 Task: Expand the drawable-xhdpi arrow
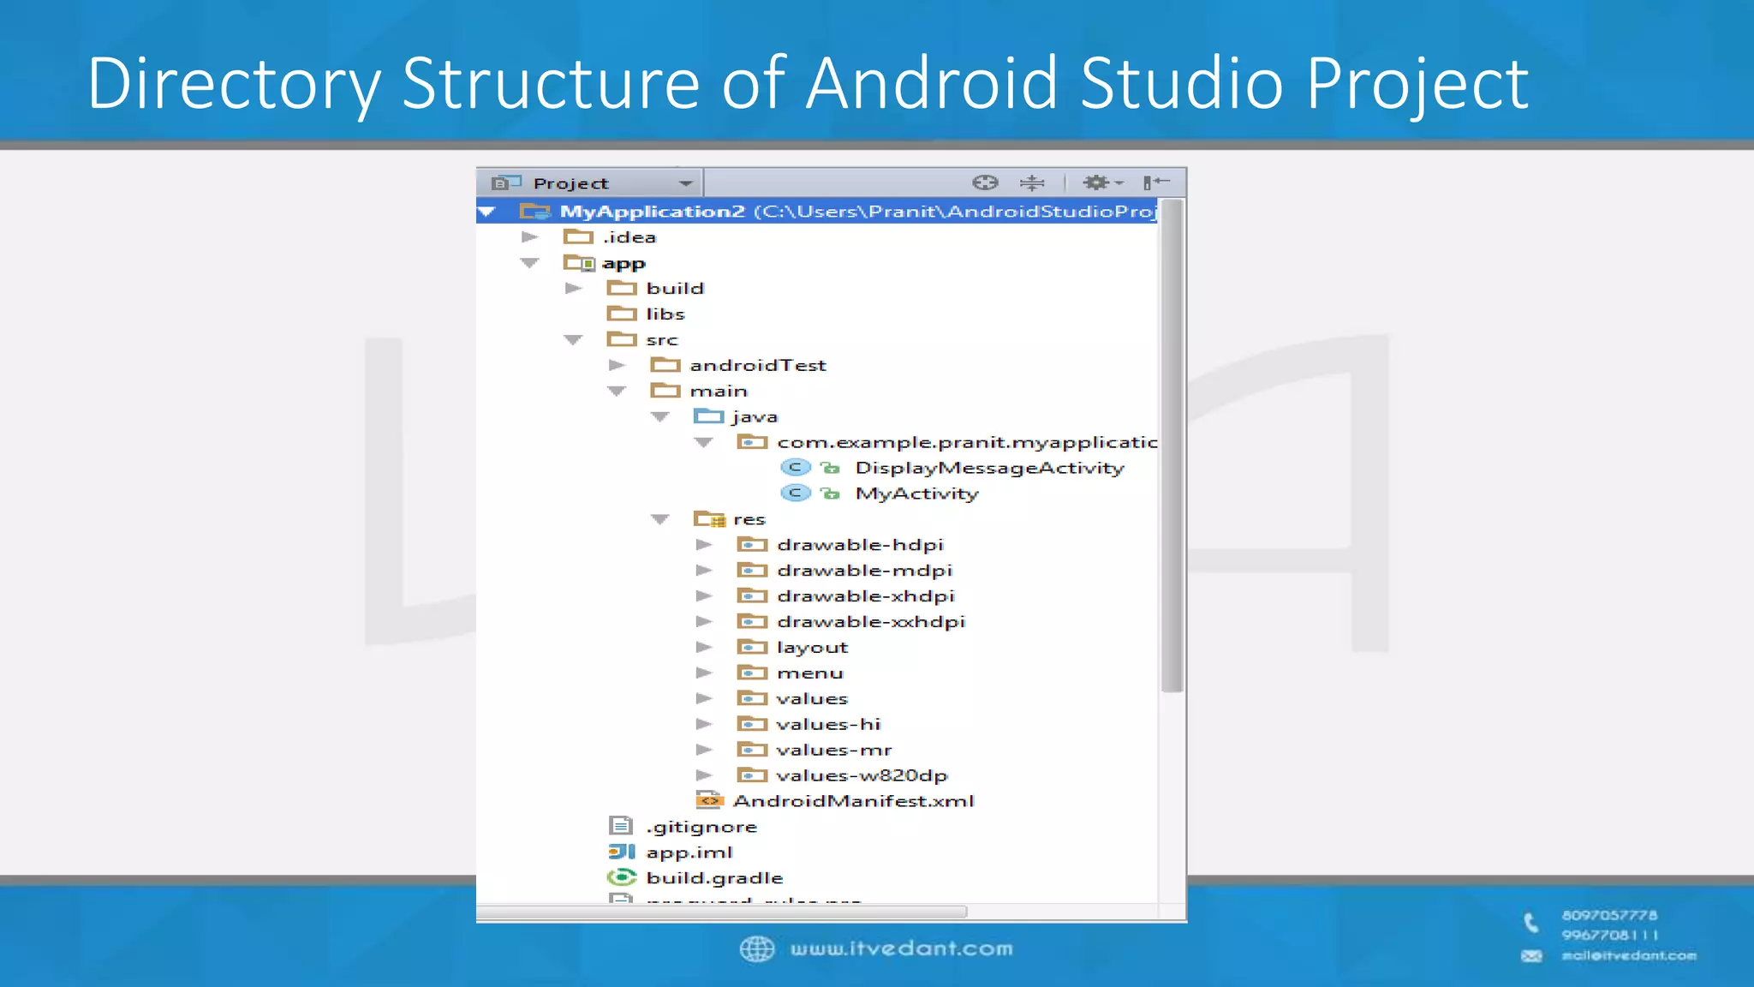pos(704,596)
